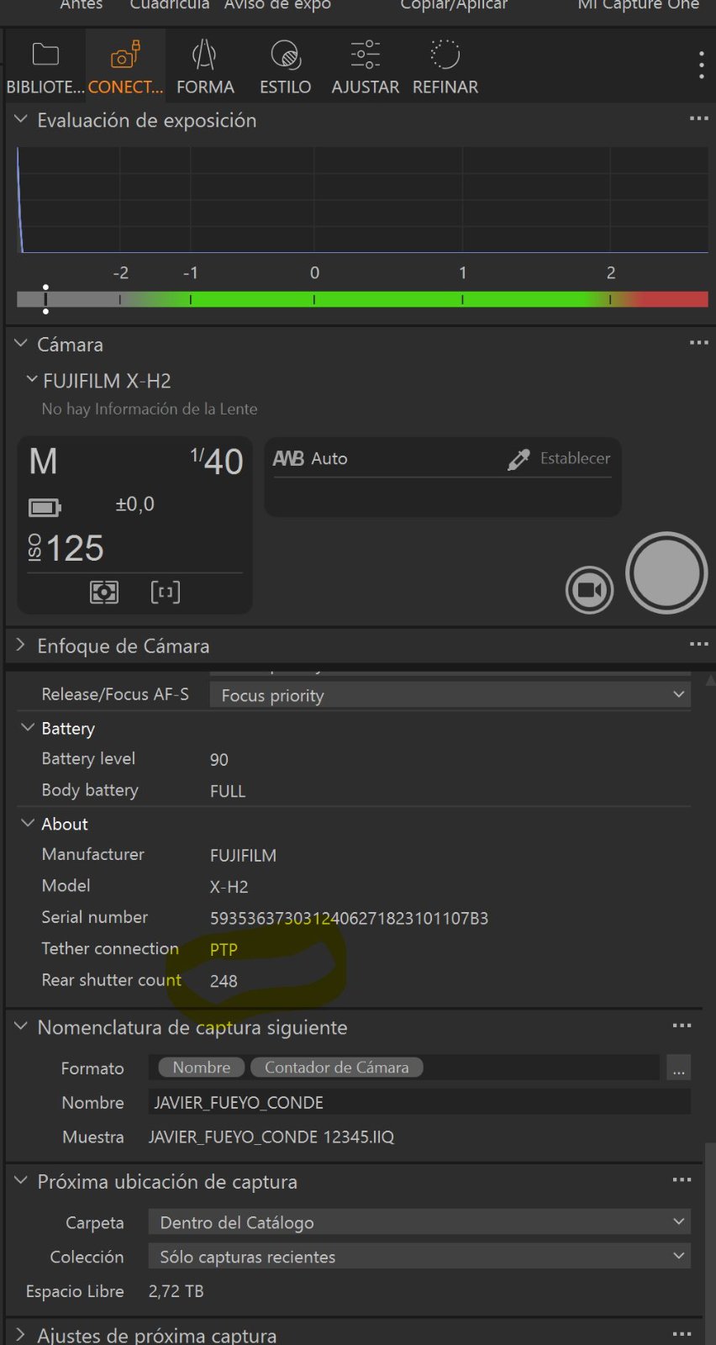Screen dimensions: 716x1345
Task: Collapse the Evaluación de exposición panel
Action: tap(21, 120)
